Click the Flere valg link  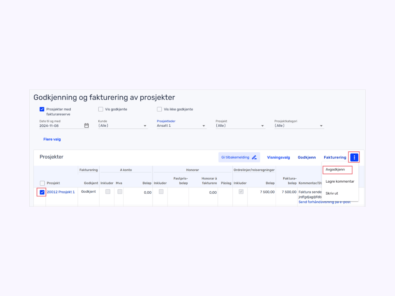point(52,139)
